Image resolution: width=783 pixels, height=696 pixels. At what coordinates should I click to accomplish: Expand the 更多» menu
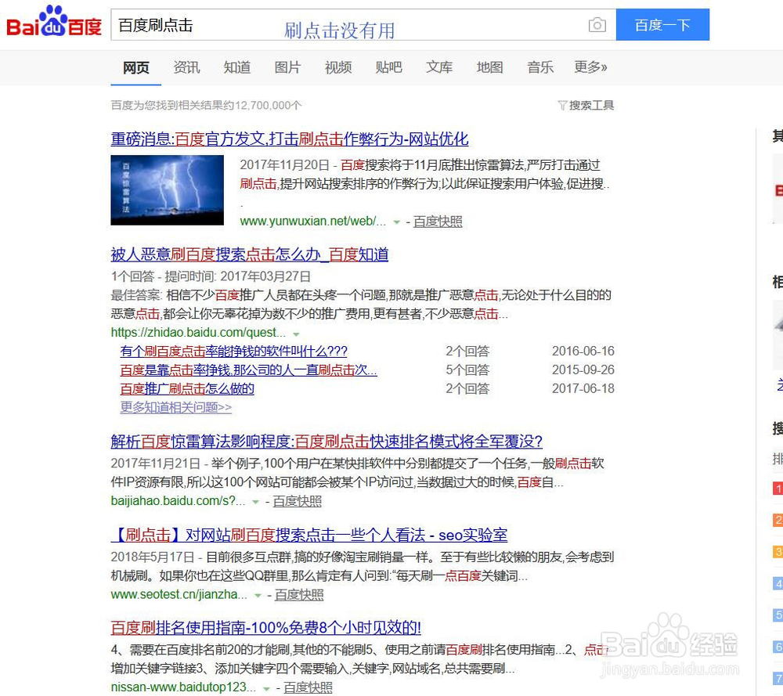(x=590, y=67)
